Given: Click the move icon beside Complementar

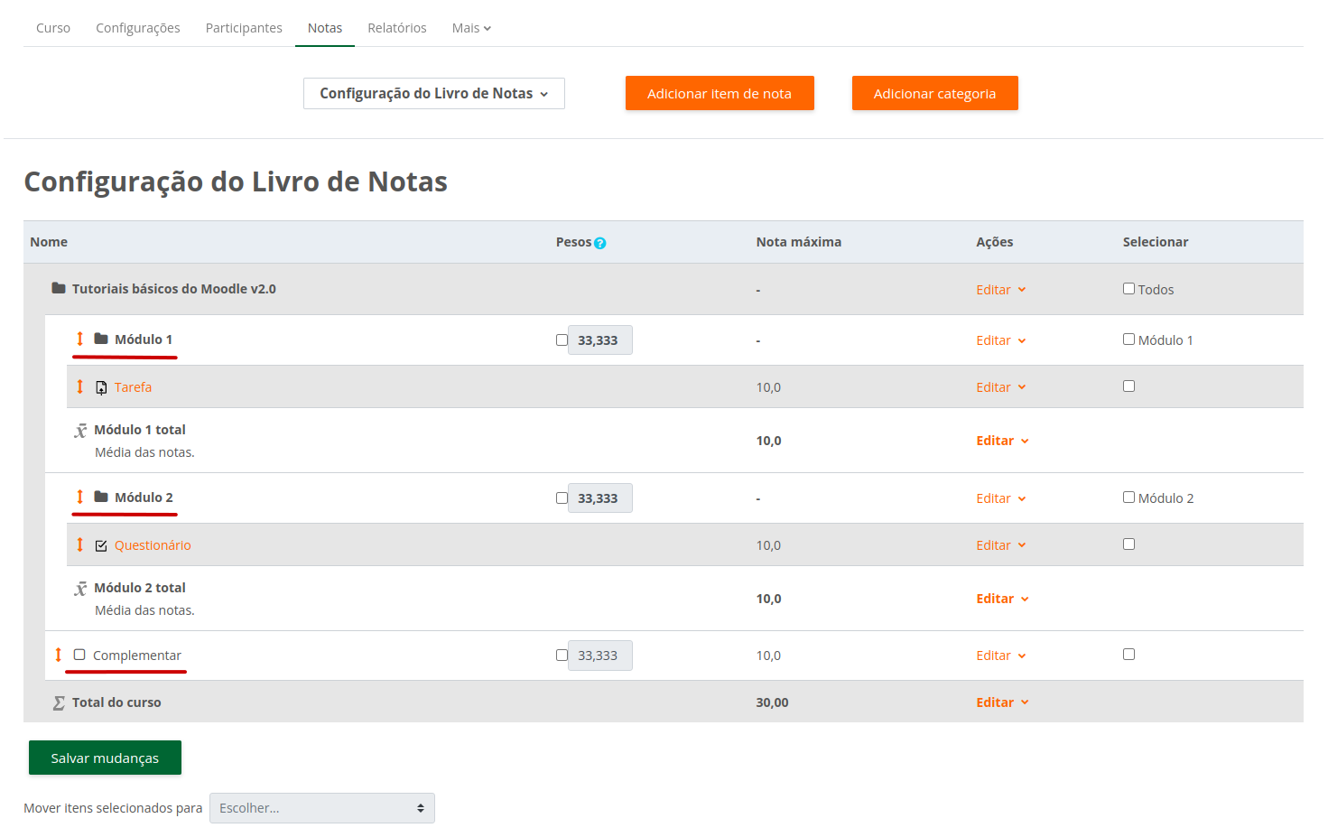Looking at the screenshot, I should click(59, 655).
